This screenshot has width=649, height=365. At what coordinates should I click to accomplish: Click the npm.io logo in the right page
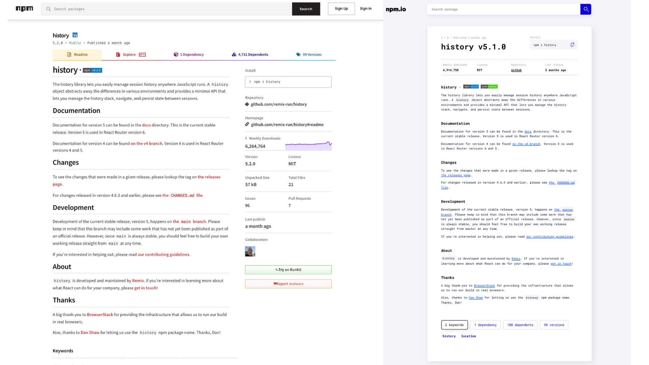396,9
